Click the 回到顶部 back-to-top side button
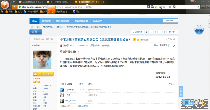This screenshot has height=110, width=210. coord(181,91)
